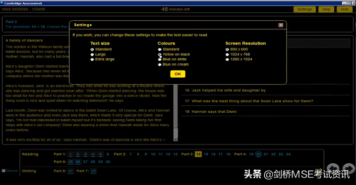Viewport: 356px width, 185px height.
Task: Open question 17 about Swan Lake show
Action: 266,101
